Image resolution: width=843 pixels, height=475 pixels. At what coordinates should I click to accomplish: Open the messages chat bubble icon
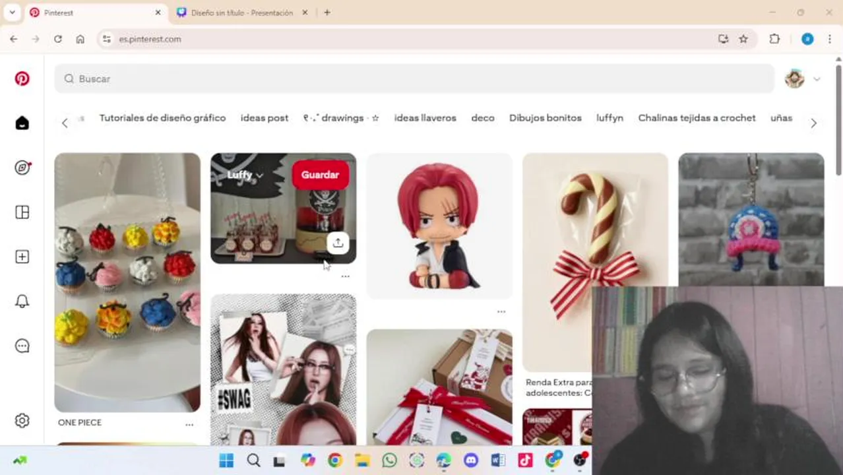(x=22, y=346)
